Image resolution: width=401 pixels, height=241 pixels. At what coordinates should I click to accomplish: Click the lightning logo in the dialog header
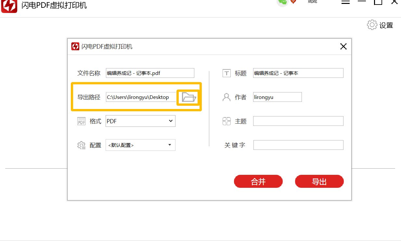click(x=75, y=46)
